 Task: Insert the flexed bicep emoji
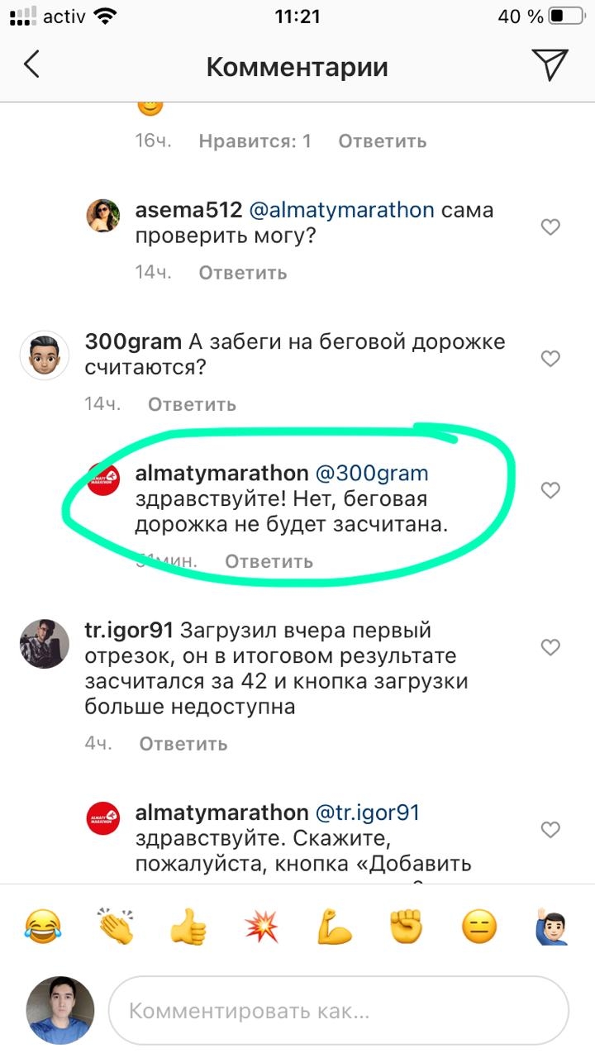click(x=334, y=926)
